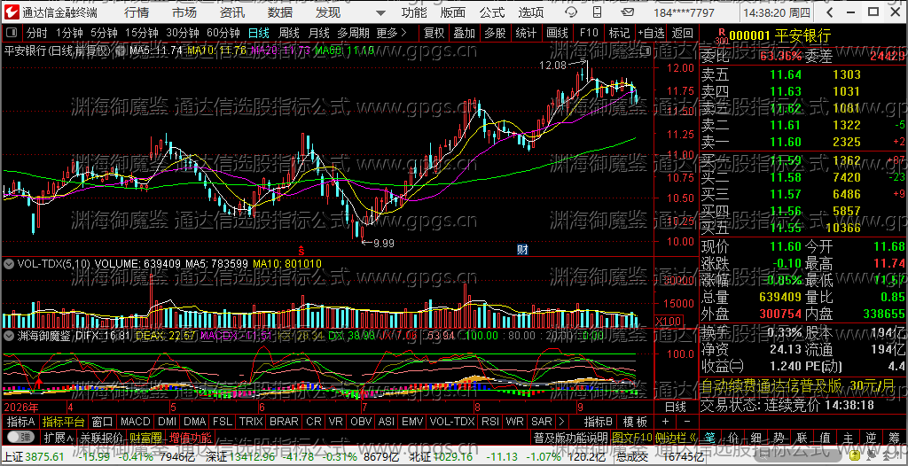
Task: Show more indicator tabs after SAR
Action: point(561,422)
